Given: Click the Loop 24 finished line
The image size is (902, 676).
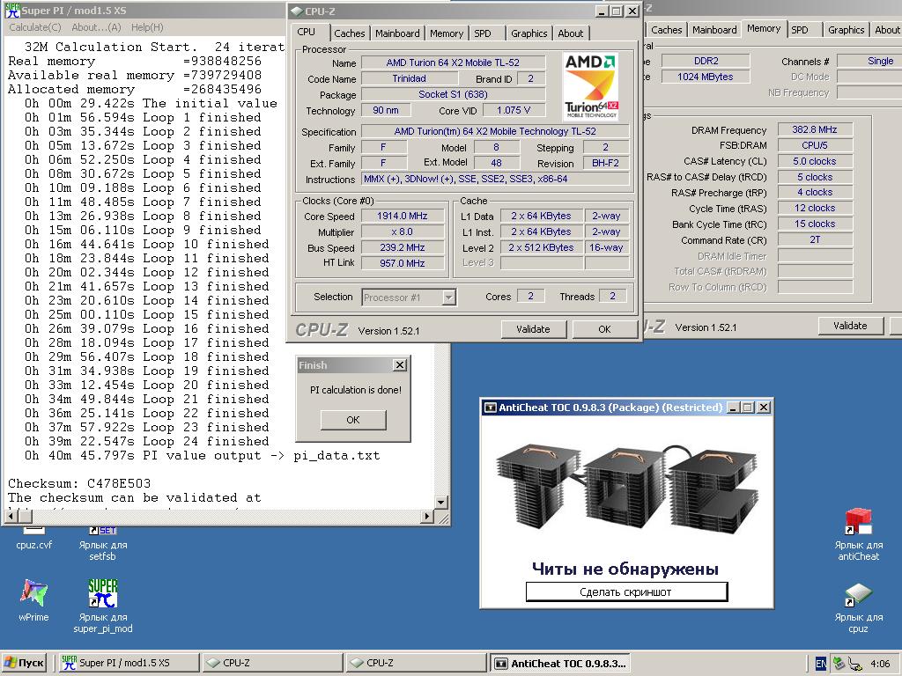Looking at the screenshot, I should tap(147, 442).
